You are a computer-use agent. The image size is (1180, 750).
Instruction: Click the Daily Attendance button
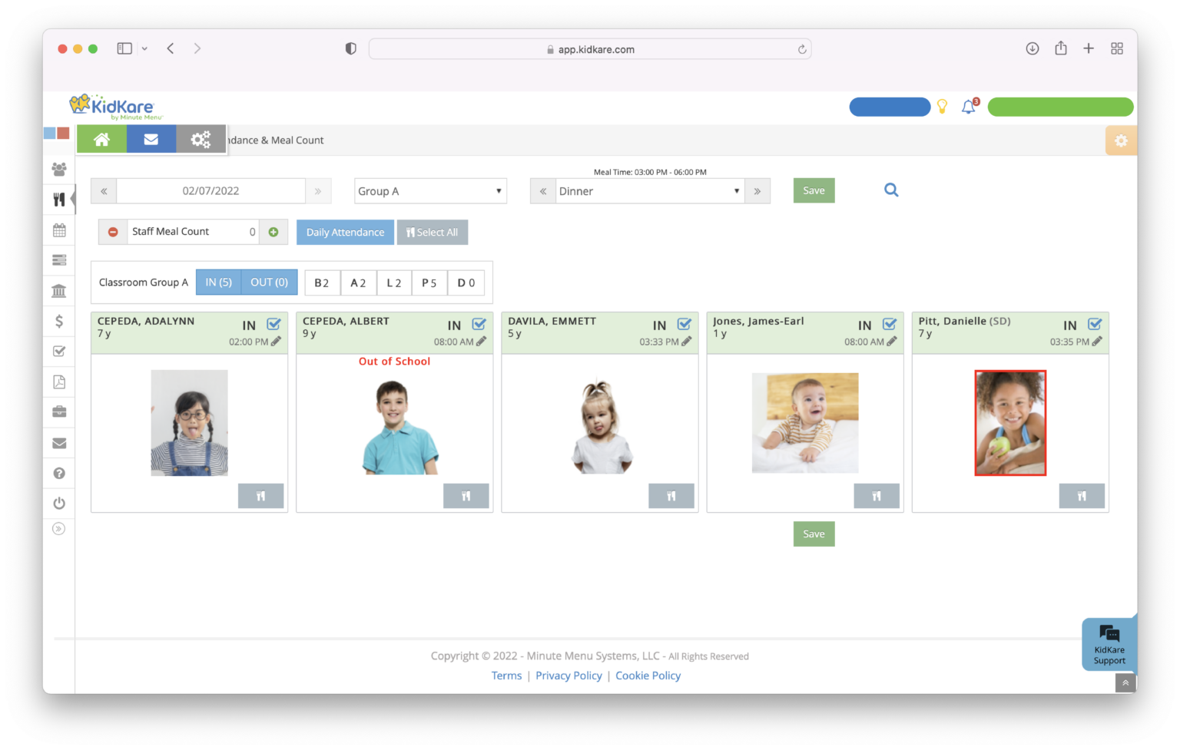345,233
